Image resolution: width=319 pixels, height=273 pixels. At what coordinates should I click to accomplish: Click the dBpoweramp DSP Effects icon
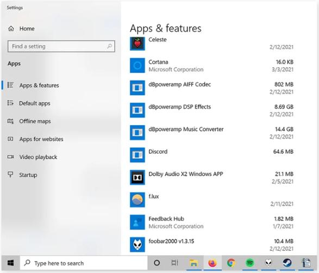click(x=137, y=110)
